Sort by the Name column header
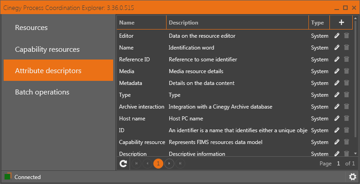Screen dimensions: 360x184 (141, 22)
